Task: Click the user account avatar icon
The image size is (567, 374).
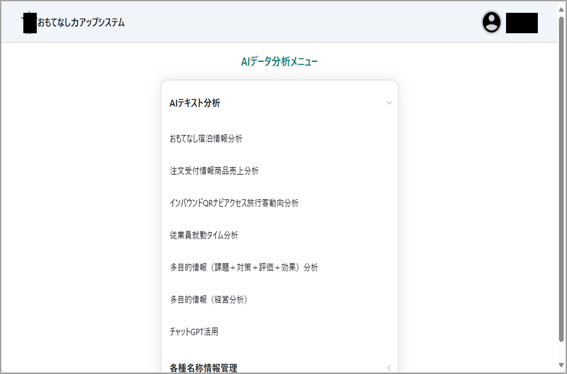Action: [x=491, y=22]
